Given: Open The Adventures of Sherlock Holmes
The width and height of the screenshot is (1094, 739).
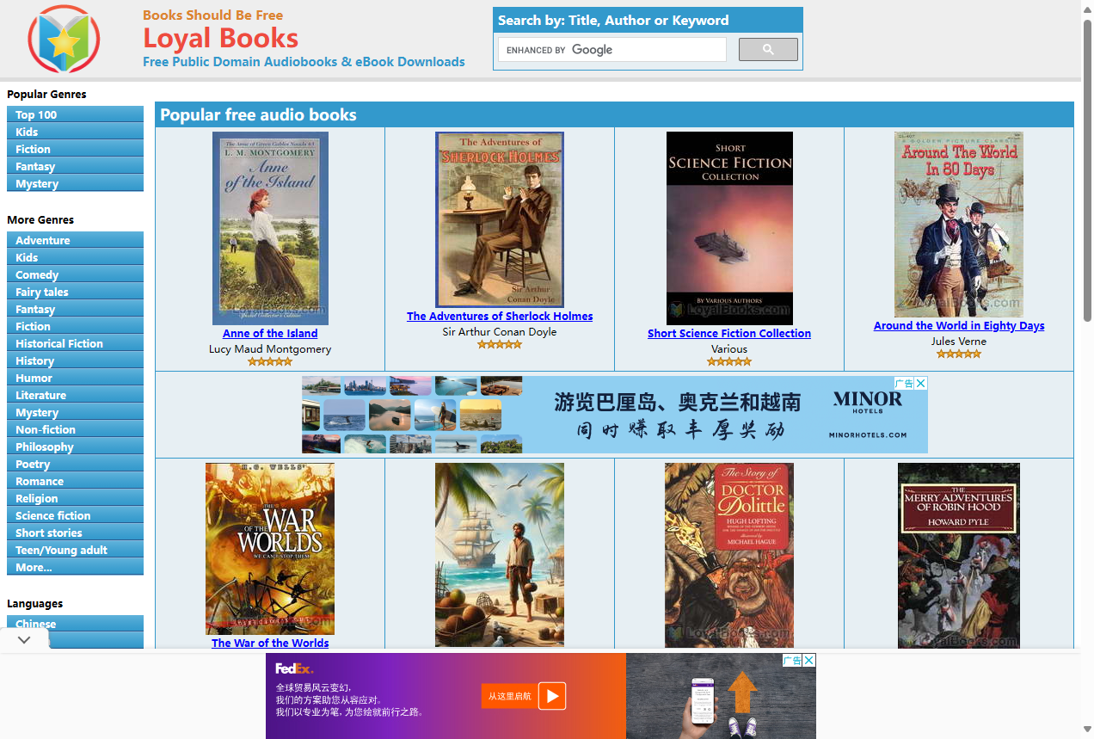Looking at the screenshot, I should coord(500,316).
